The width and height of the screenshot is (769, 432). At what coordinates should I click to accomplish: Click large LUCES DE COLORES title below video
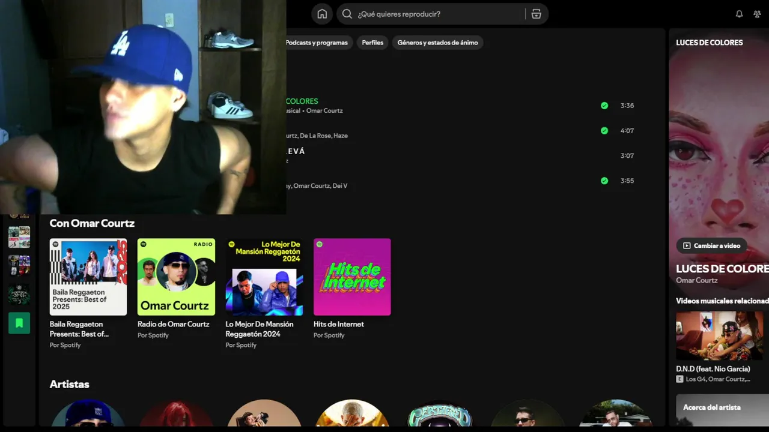click(x=723, y=269)
